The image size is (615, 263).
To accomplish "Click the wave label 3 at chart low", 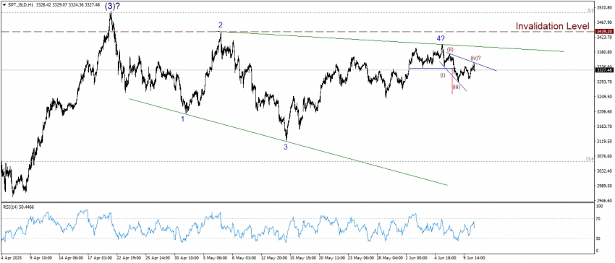I will click(x=286, y=147).
